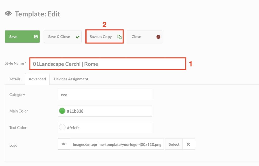
Task: Click Save & Close button
Action: coord(63,37)
